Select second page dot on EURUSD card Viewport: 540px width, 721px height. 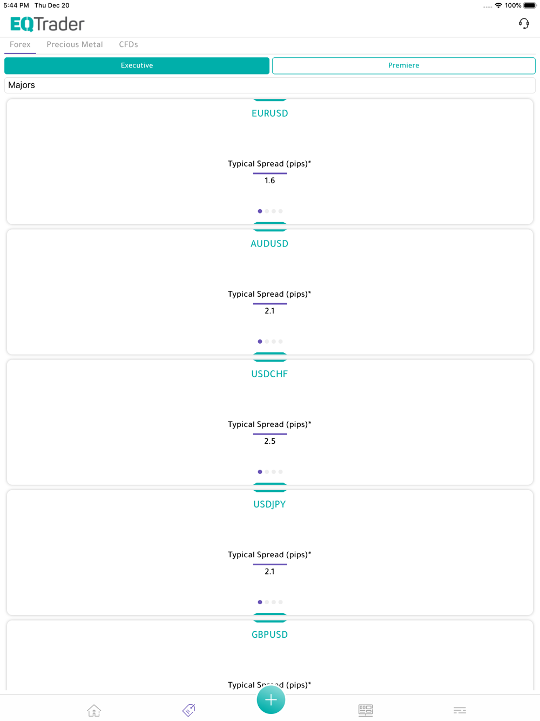coord(267,211)
